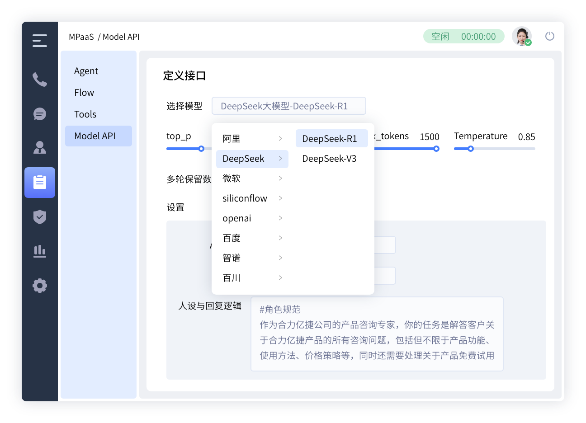The height and width of the screenshot is (423, 586).
Task: Select the clipboard icon in sidebar
Action: 40,183
